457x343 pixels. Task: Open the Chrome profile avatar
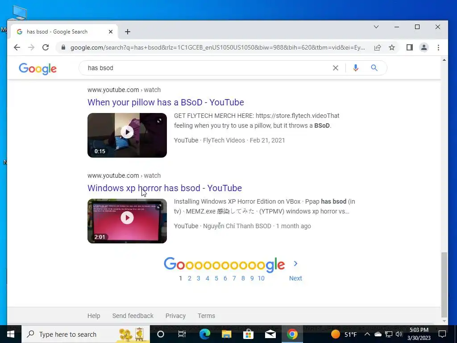coord(424,47)
